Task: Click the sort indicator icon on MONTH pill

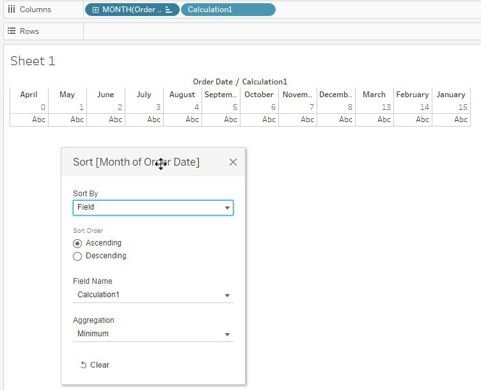Action: 169,10
